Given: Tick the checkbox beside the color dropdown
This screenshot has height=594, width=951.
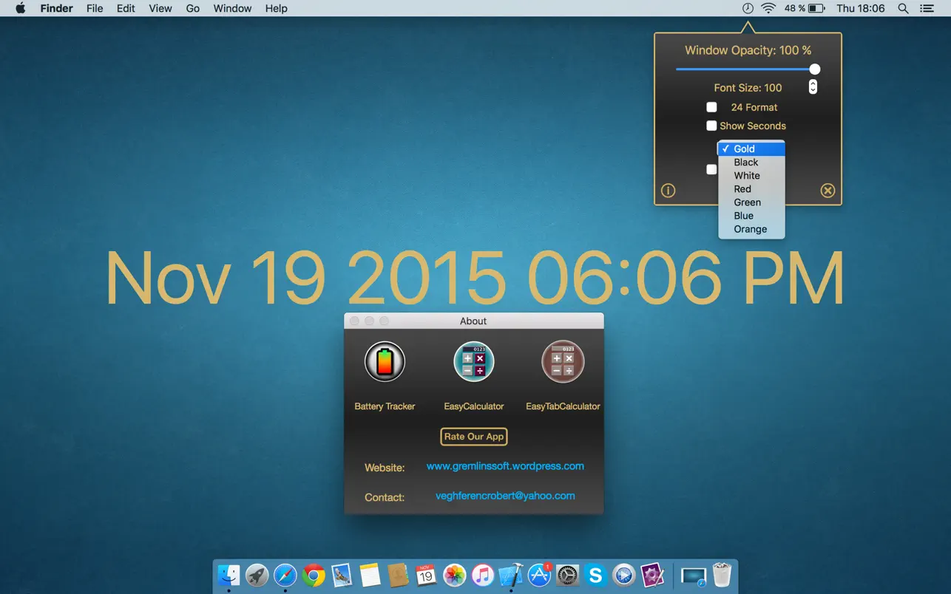Looking at the screenshot, I should (x=711, y=169).
